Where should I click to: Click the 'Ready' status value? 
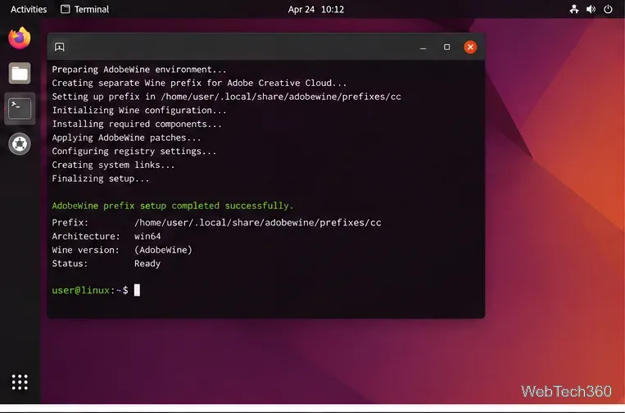click(x=147, y=264)
